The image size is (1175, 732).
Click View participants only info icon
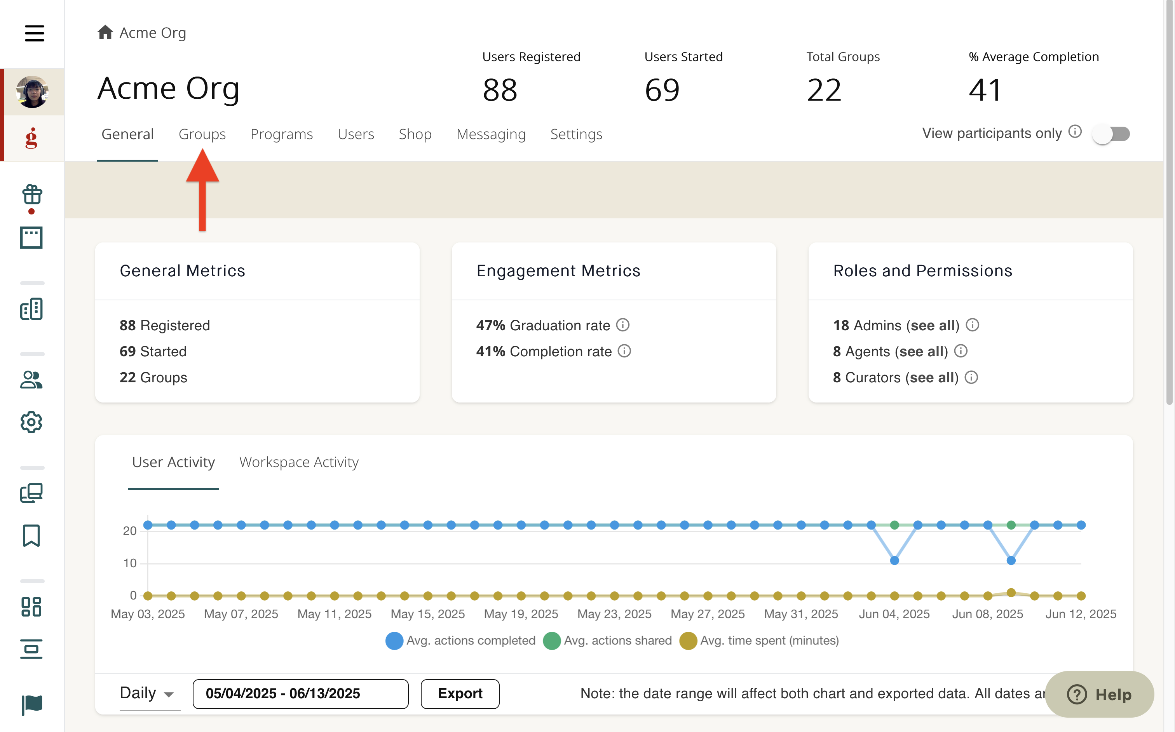[x=1074, y=132]
